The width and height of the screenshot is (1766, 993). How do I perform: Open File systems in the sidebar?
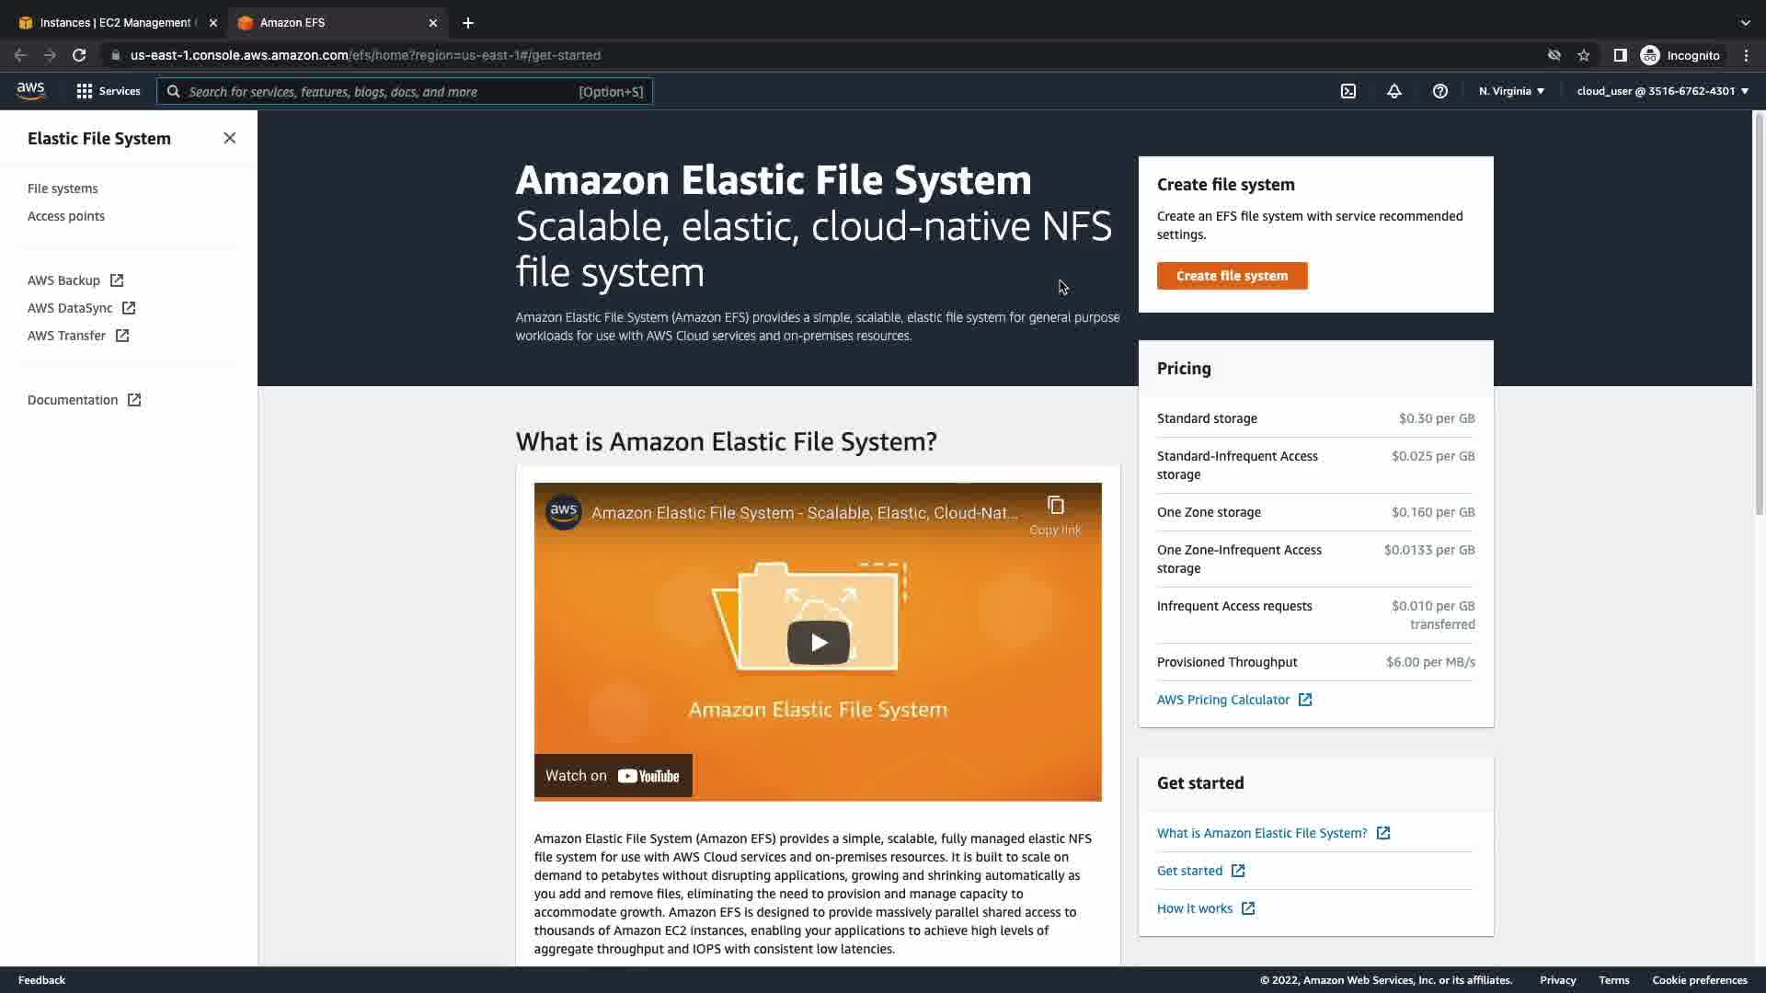pyautogui.click(x=63, y=188)
